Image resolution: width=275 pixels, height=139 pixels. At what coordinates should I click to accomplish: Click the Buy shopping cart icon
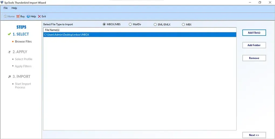(18, 16)
